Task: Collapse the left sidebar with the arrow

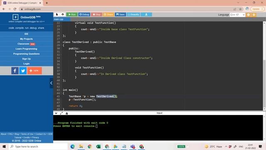Action: pos(52,83)
